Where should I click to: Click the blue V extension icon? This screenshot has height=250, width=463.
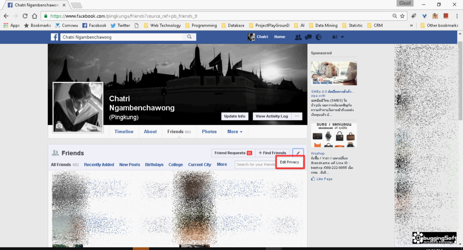(x=424, y=16)
